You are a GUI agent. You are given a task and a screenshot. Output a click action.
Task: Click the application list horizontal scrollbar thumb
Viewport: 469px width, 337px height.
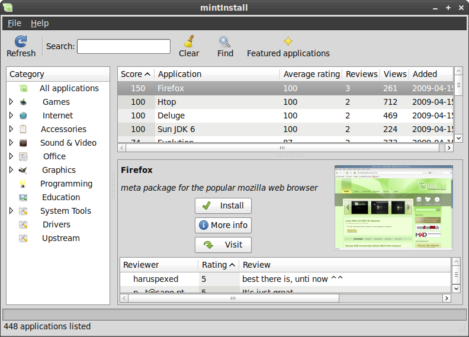pyautogui.click(x=282, y=147)
